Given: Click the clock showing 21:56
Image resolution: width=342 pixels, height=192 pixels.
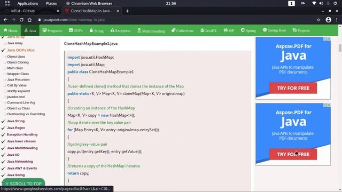Looking at the screenshot, I should click(171, 4).
